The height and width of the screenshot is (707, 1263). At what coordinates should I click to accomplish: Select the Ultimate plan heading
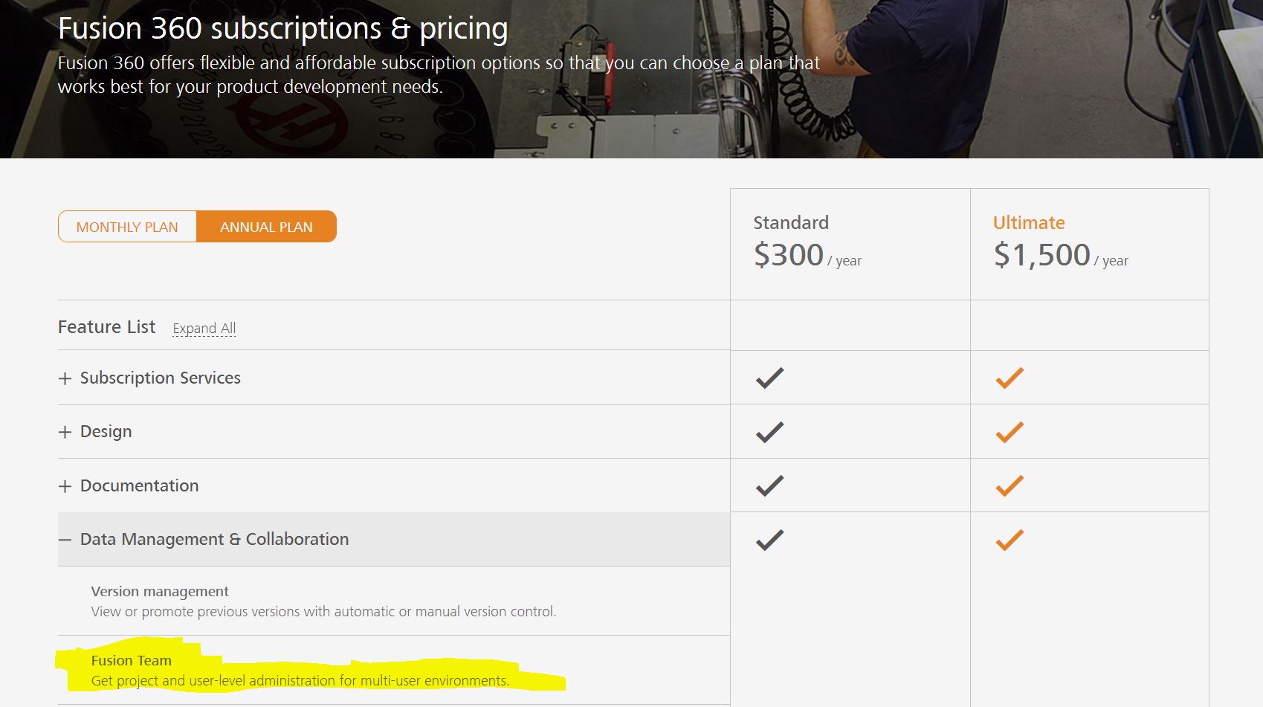coord(1029,222)
